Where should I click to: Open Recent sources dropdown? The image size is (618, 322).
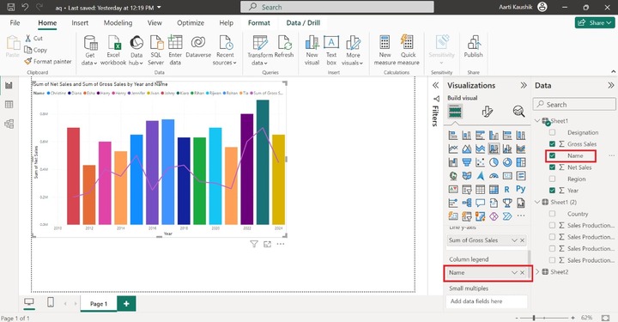225,50
